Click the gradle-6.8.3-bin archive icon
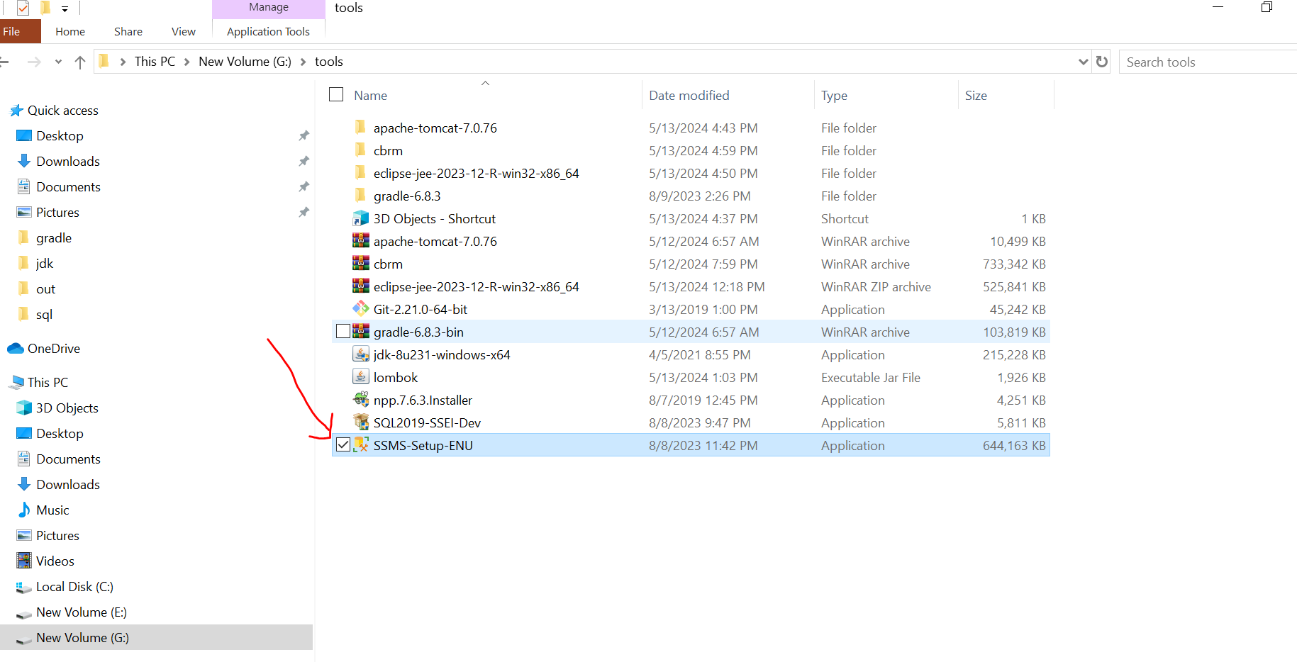 [361, 332]
